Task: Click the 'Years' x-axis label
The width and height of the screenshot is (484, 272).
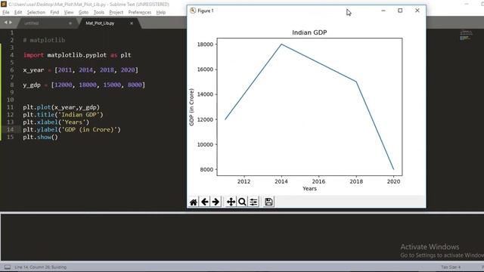Action: click(309, 188)
